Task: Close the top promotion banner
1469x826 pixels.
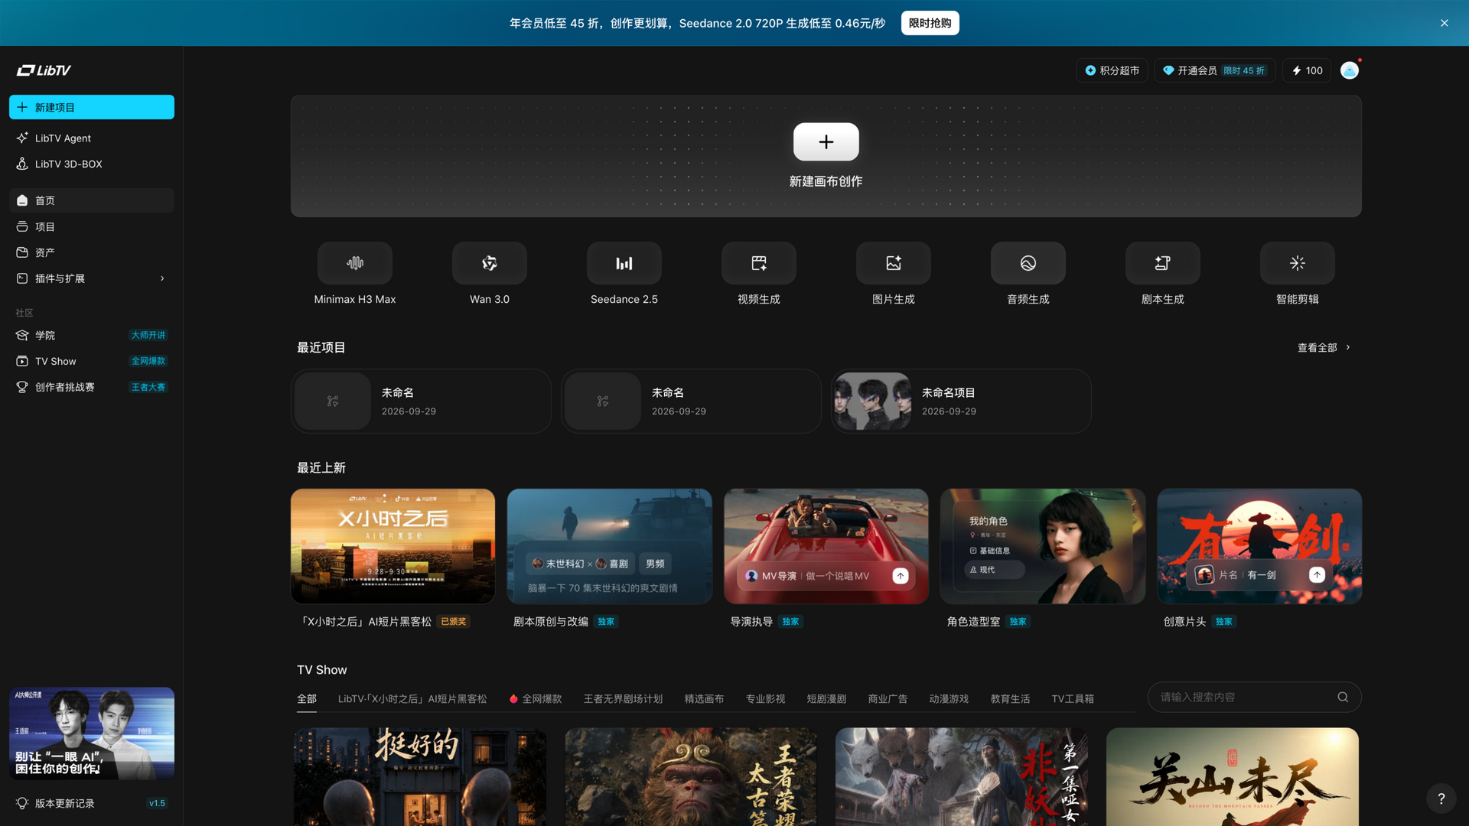Action: click(1445, 23)
